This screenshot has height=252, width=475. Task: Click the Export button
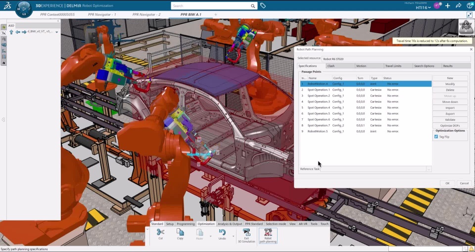coord(450,114)
